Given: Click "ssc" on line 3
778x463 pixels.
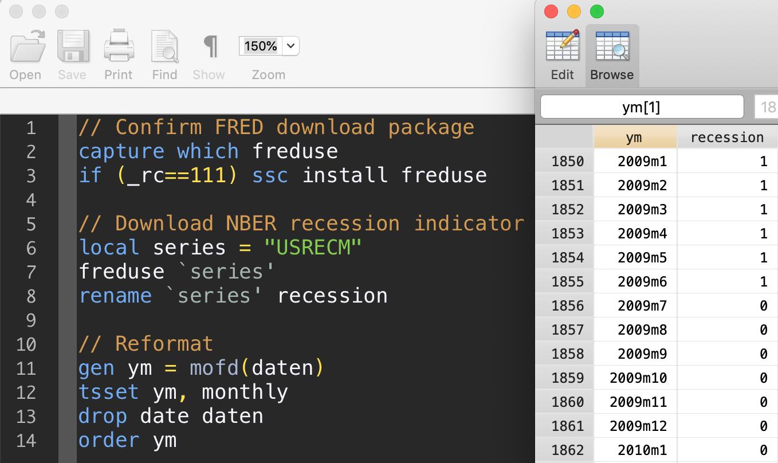Looking at the screenshot, I should [x=270, y=175].
